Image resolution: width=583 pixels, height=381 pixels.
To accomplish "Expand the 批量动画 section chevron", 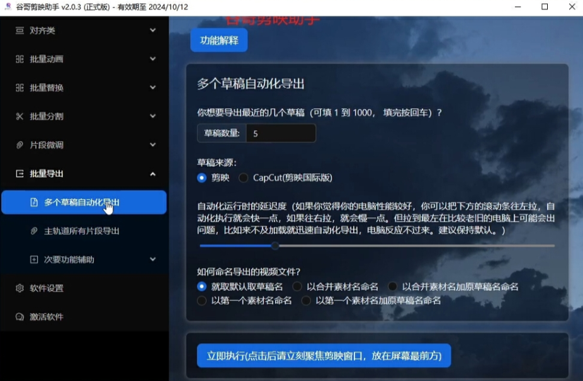I will 153,59.
